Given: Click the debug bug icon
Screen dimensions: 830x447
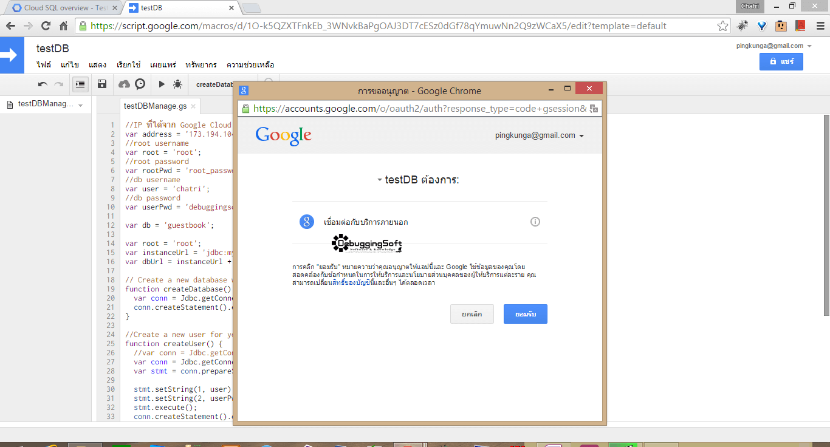Looking at the screenshot, I should pos(177,84).
